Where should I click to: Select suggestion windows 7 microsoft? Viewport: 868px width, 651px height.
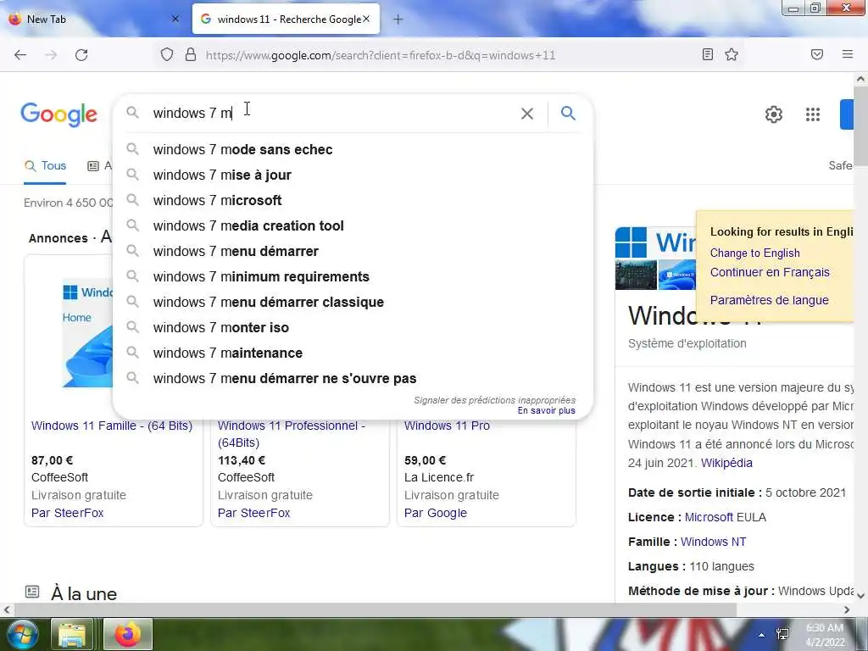(x=353, y=200)
